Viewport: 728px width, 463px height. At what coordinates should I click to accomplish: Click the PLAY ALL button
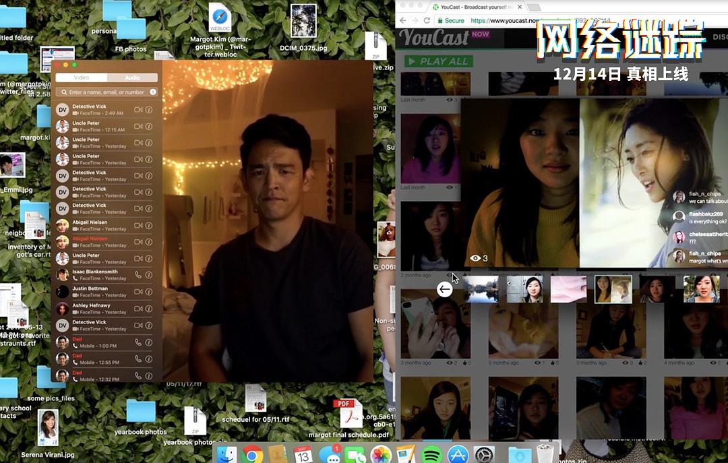point(439,61)
